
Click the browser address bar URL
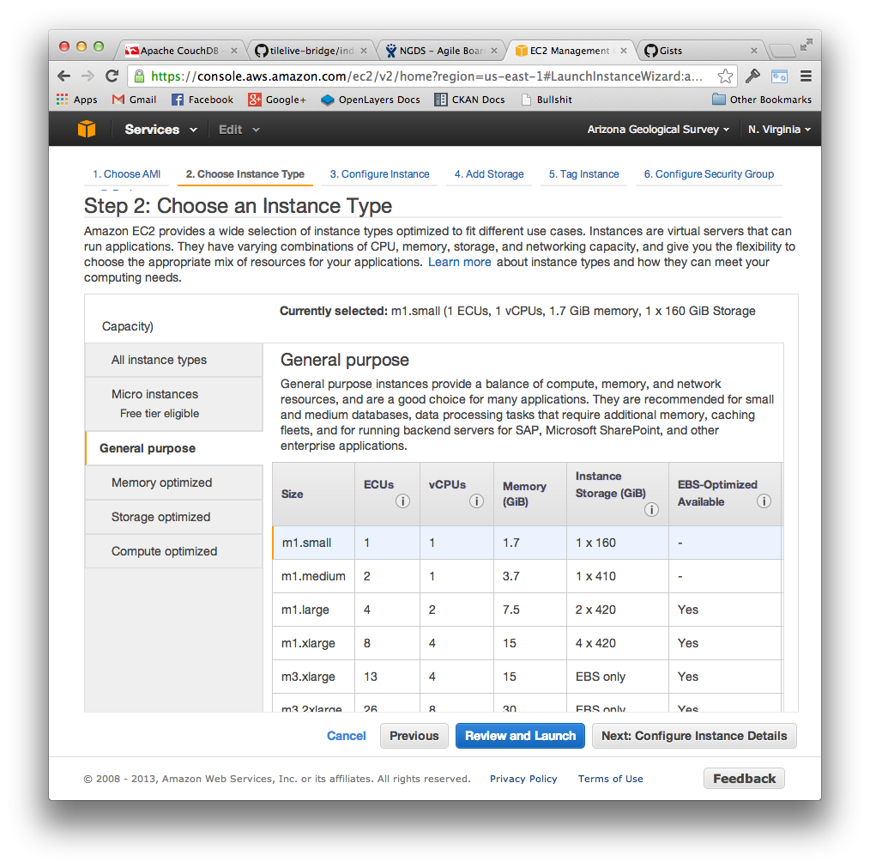(429, 76)
